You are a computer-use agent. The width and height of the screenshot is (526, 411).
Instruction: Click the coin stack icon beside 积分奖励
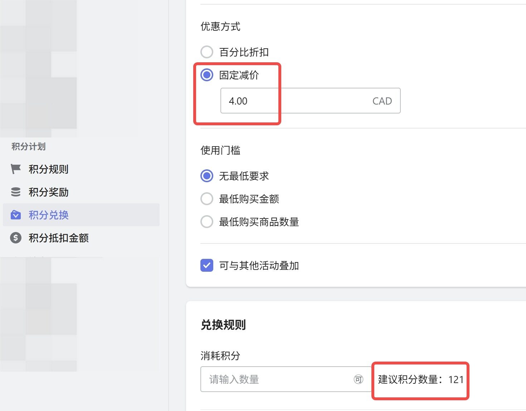(x=16, y=192)
